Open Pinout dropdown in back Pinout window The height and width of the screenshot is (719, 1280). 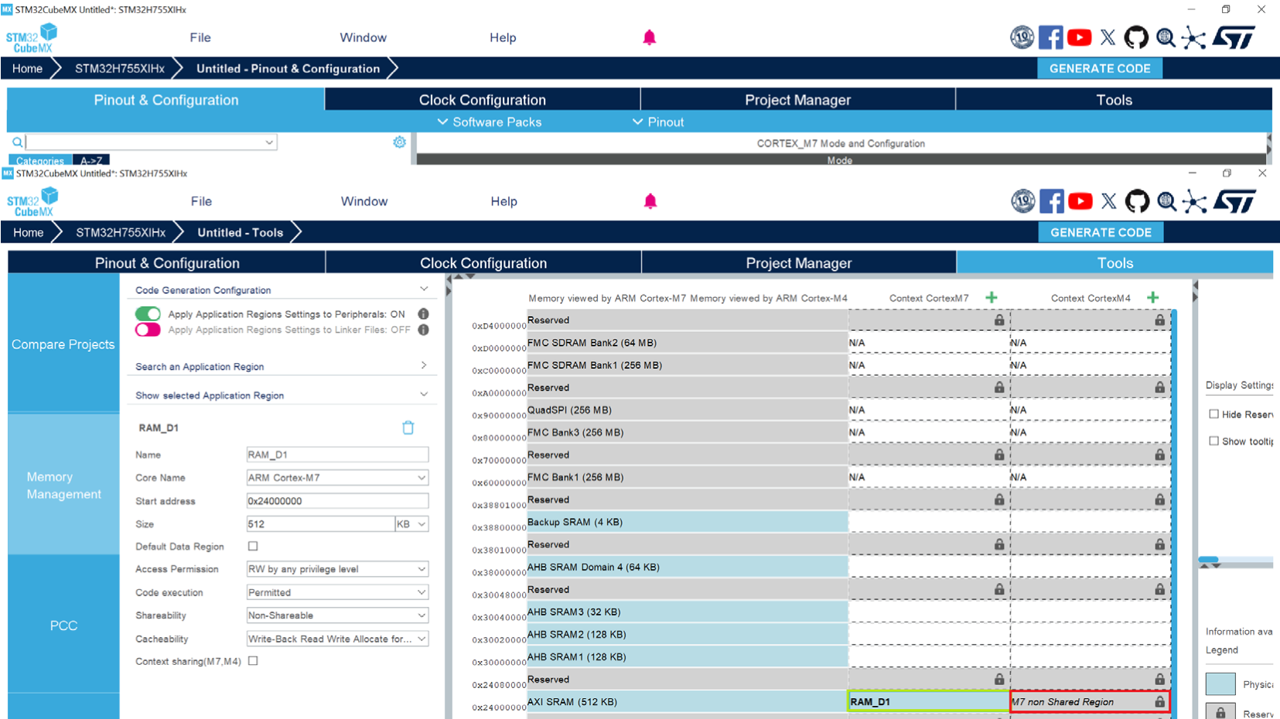pos(658,122)
